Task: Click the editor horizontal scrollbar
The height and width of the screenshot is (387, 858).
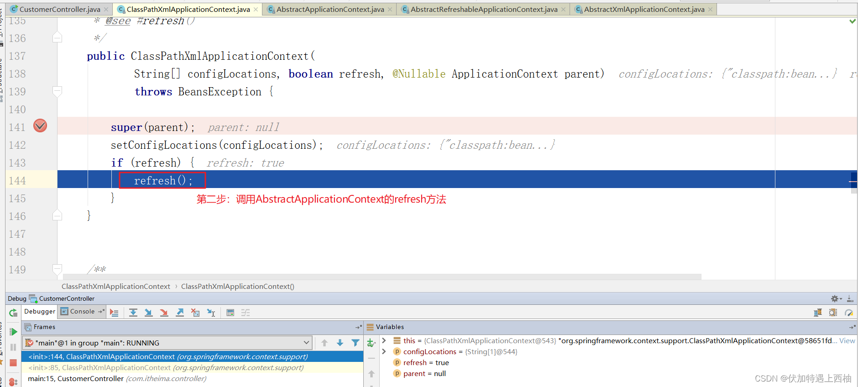Action: click(x=382, y=277)
